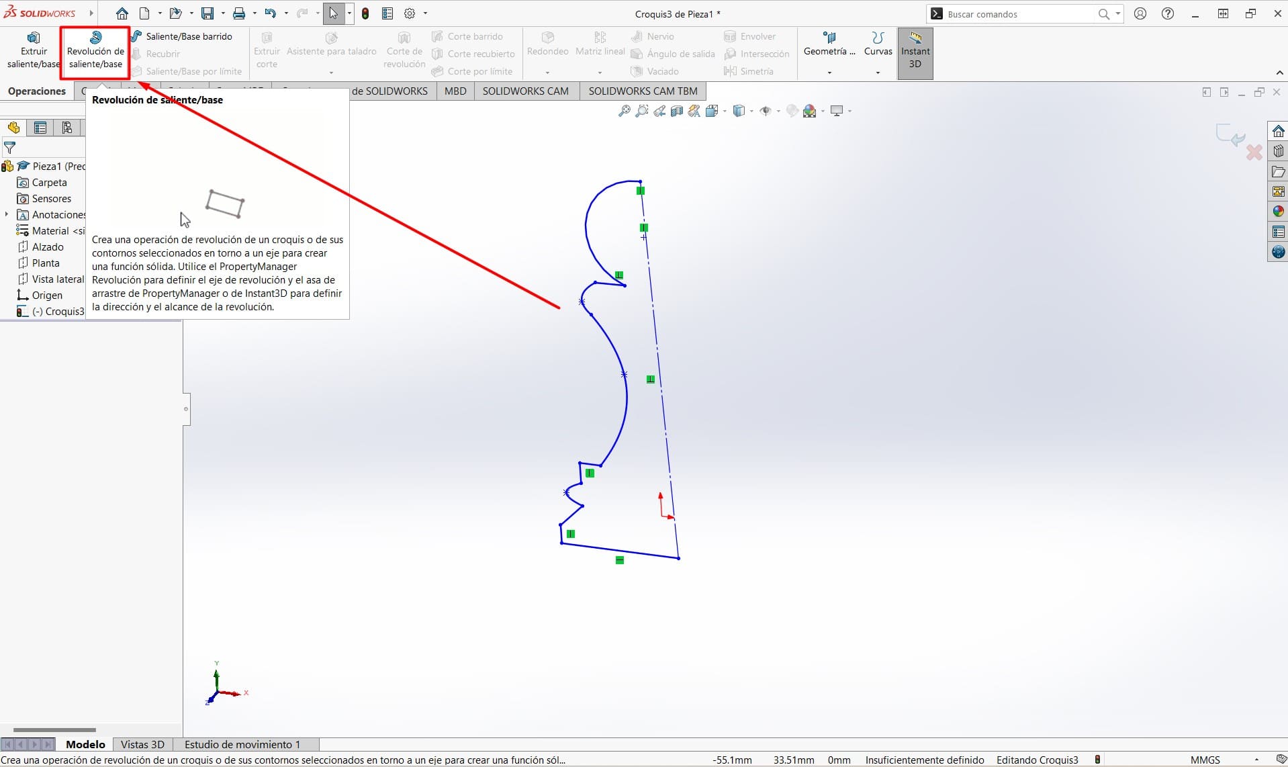
Task: Switch to PropertyManager tab icon
Action: (x=40, y=128)
